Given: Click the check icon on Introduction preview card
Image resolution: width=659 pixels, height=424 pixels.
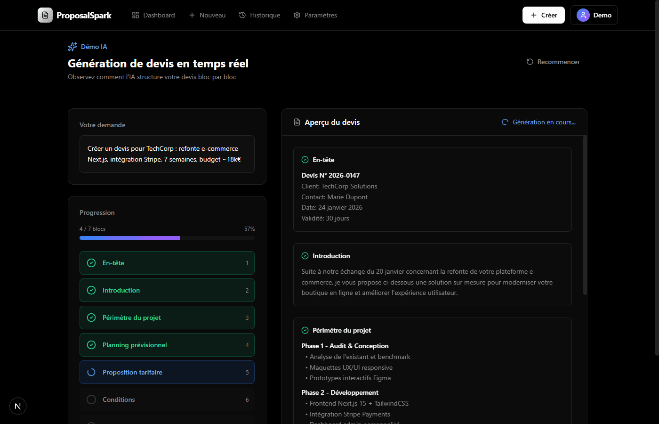Looking at the screenshot, I should [x=305, y=256].
